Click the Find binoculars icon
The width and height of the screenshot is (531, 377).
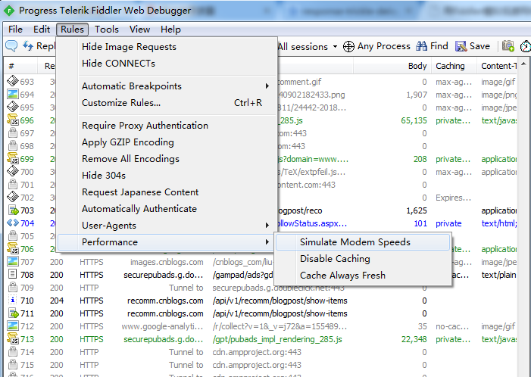pos(421,46)
